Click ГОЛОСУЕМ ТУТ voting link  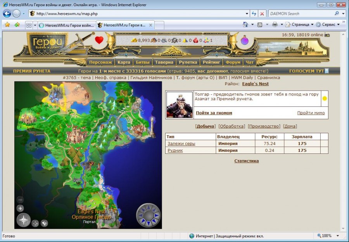pyautogui.click(x=306, y=71)
